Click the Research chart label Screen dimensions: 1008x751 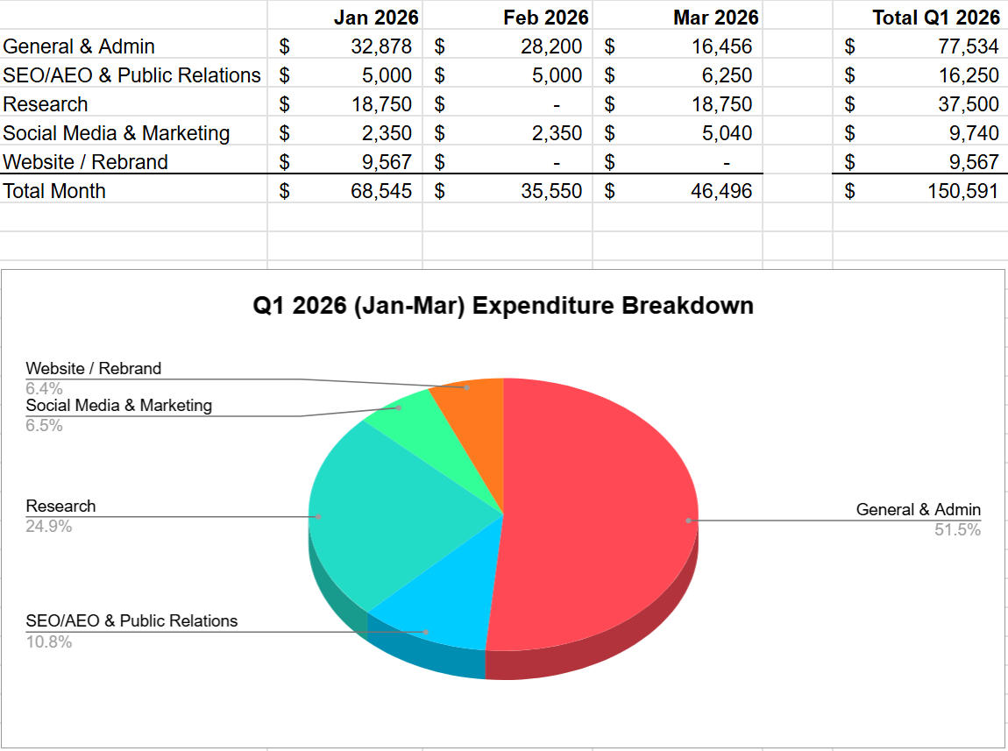pyautogui.click(x=60, y=507)
